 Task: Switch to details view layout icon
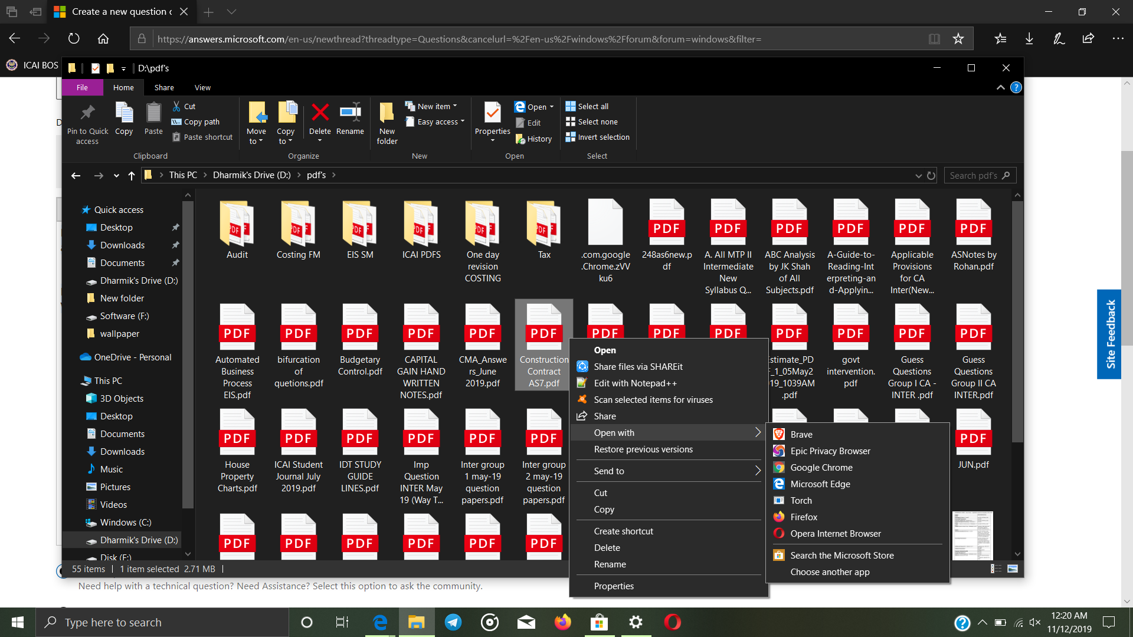996,569
